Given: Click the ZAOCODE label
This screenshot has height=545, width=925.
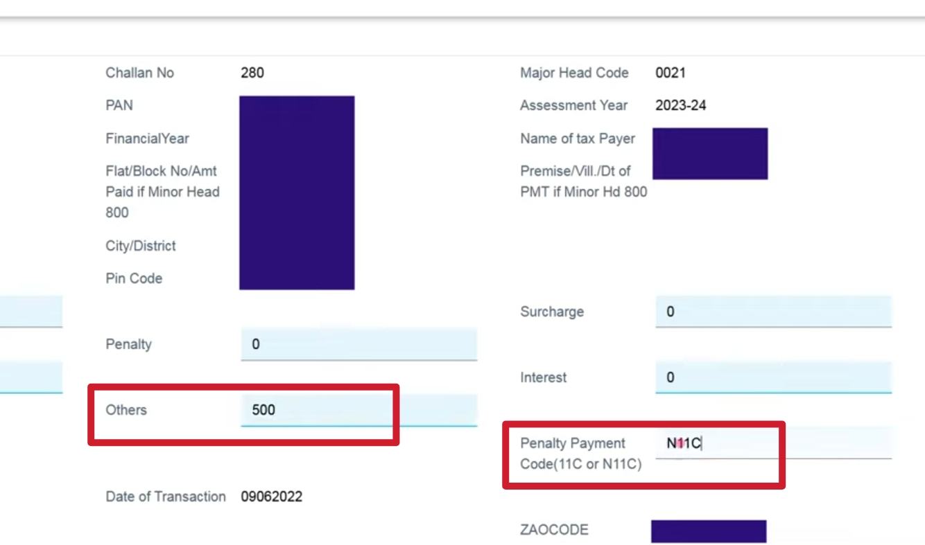Looking at the screenshot, I should click(x=554, y=530).
